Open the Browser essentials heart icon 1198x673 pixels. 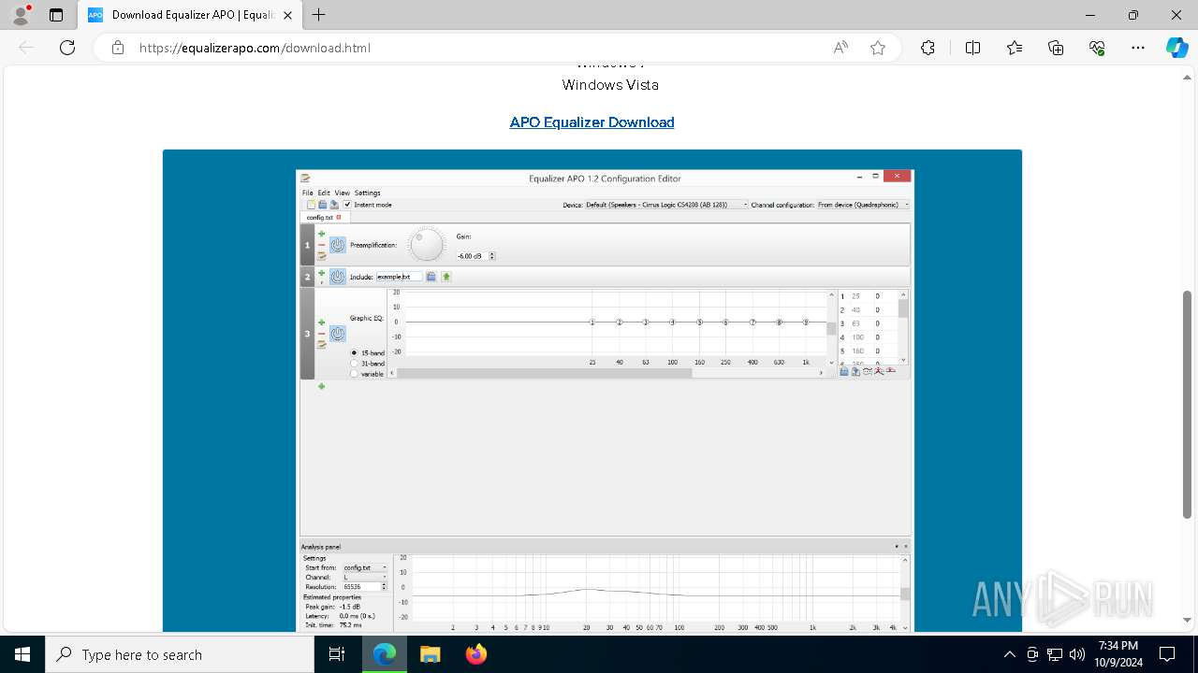pyautogui.click(x=1097, y=48)
